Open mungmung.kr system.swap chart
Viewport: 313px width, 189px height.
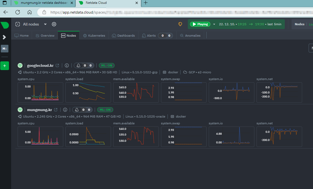184,137
